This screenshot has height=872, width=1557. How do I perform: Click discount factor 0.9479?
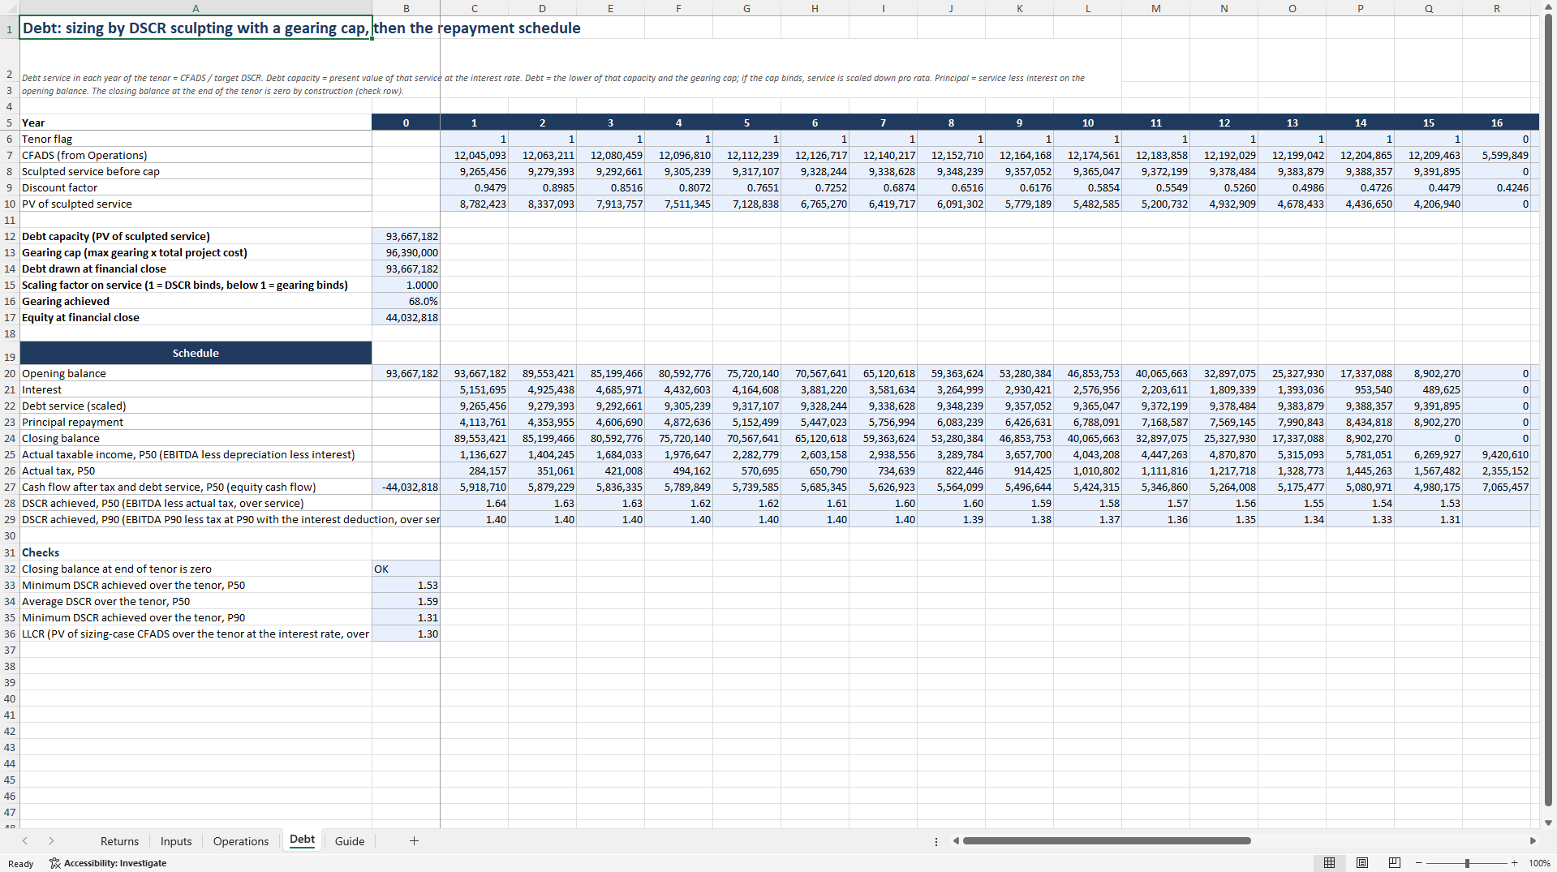[x=474, y=187]
